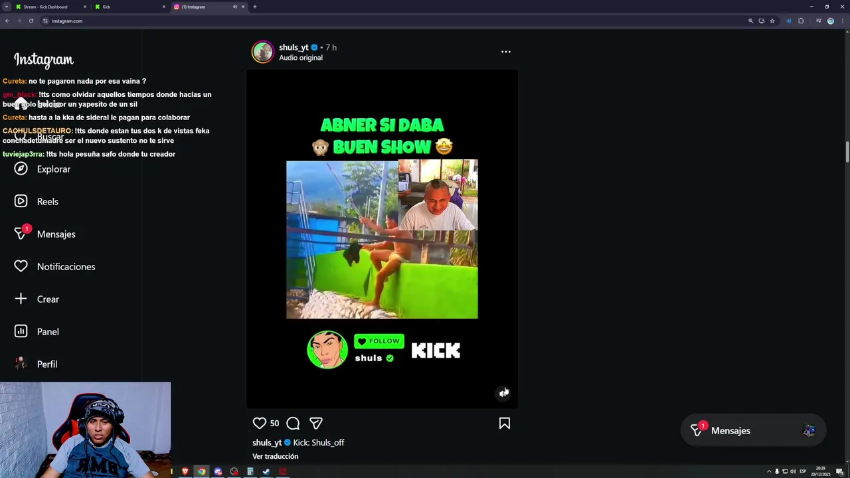Open shuls_yt username in post header
This screenshot has height=478, width=850.
click(x=294, y=47)
